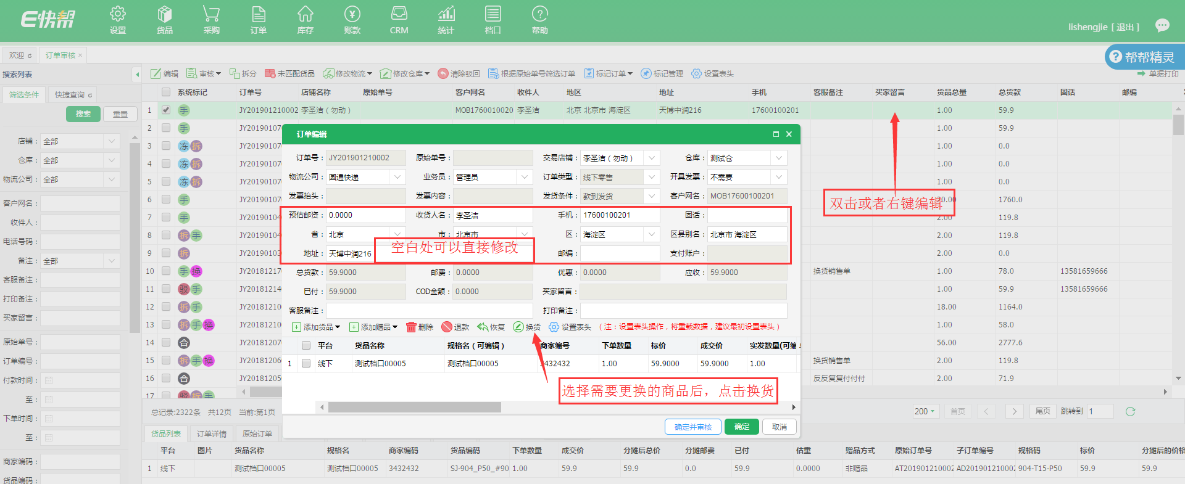Image resolution: width=1185 pixels, height=484 pixels.
Task: Click the dialog horizontal scrollbar thumb
Action: point(415,407)
